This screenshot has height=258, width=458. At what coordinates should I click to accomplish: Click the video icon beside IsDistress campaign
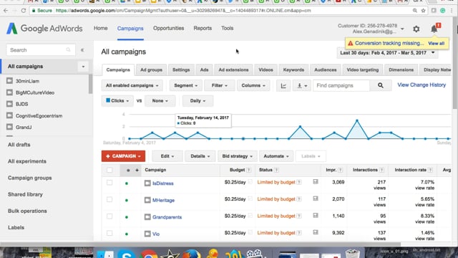point(147,183)
